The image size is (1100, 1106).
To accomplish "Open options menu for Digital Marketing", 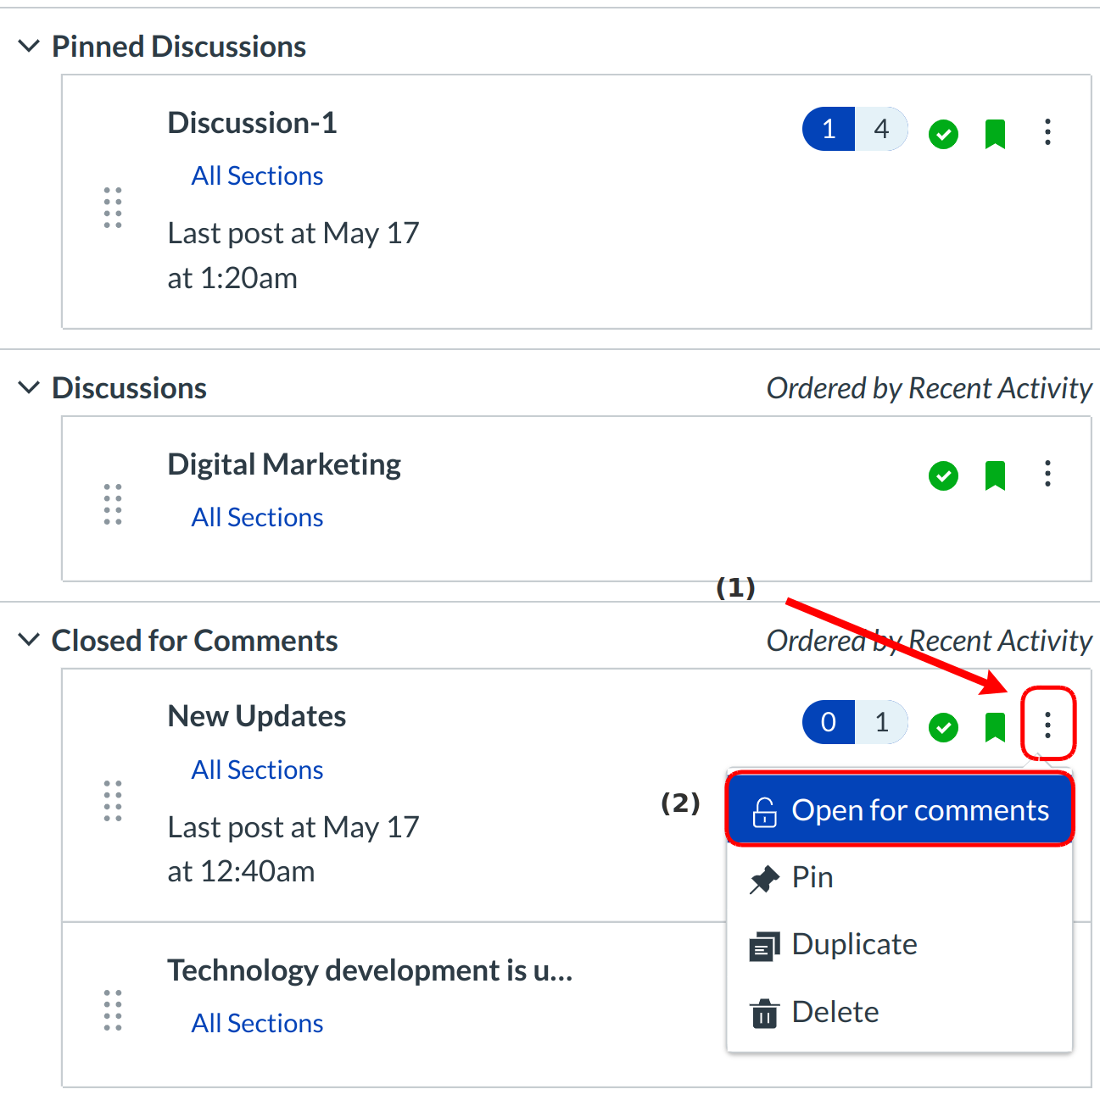I will 1047,473.
